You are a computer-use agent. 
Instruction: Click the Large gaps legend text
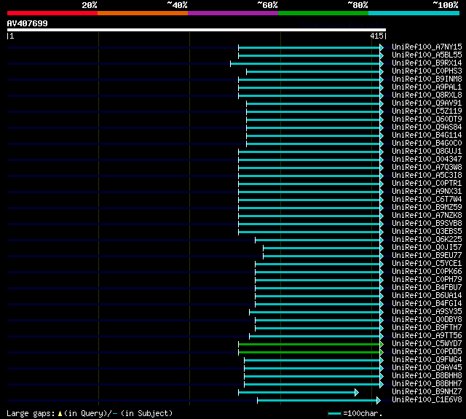(90, 413)
